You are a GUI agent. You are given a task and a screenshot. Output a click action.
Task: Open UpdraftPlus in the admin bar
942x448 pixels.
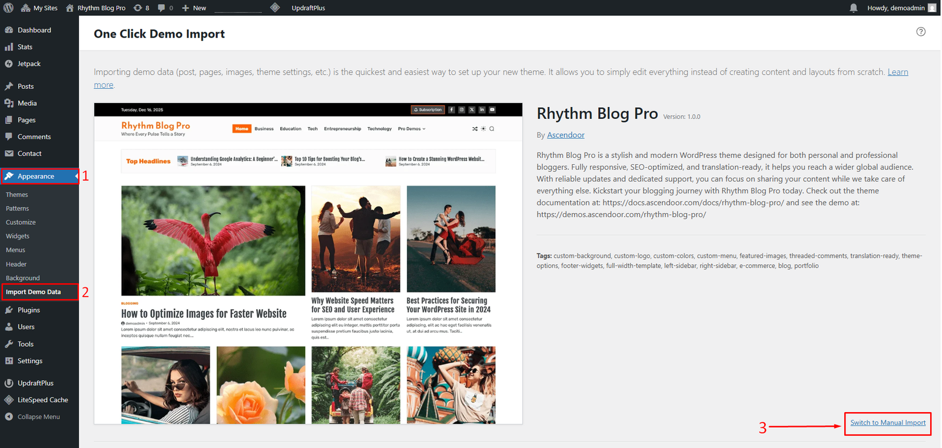[308, 8]
